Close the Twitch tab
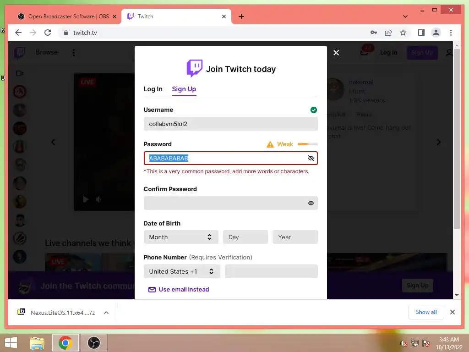The image size is (469, 352). point(224,16)
